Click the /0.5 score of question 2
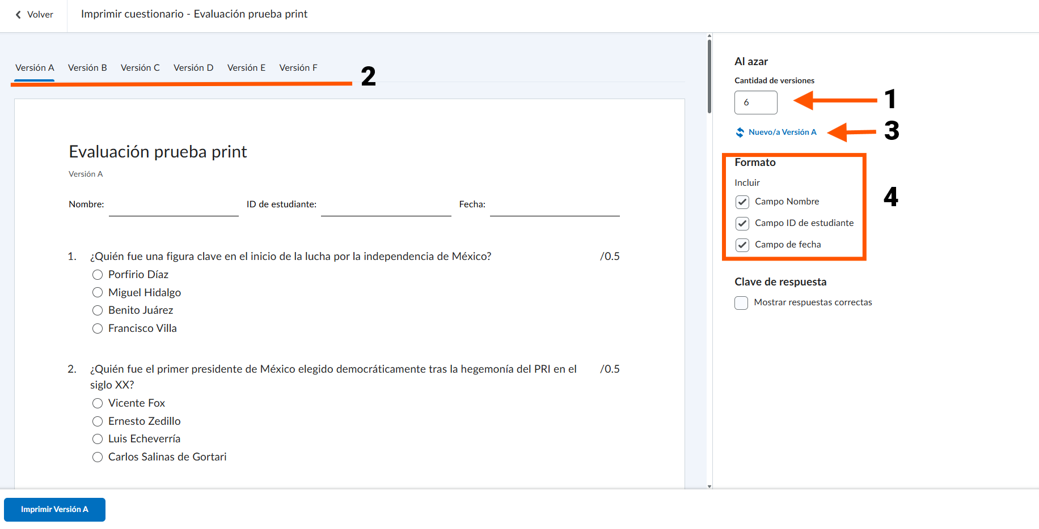 [610, 369]
